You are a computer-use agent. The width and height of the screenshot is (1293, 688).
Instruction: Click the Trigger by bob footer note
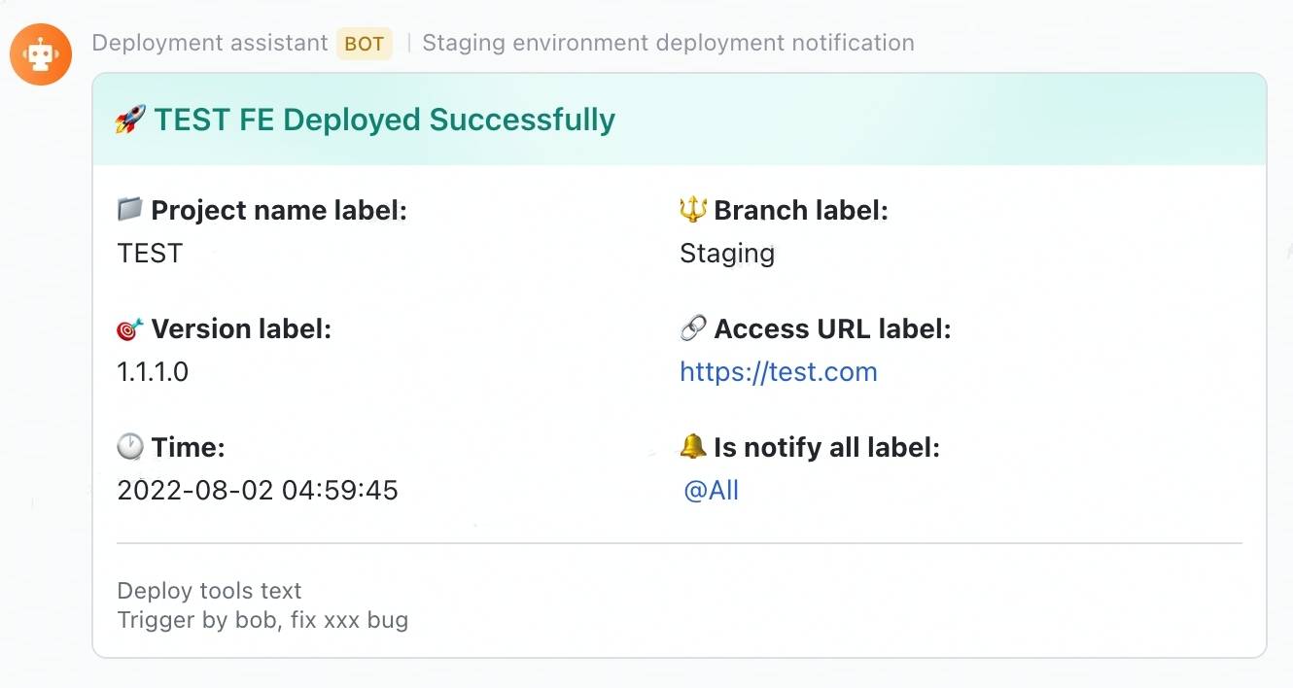(262, 620)
